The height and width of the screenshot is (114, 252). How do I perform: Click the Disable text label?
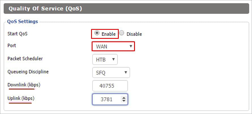134,34
